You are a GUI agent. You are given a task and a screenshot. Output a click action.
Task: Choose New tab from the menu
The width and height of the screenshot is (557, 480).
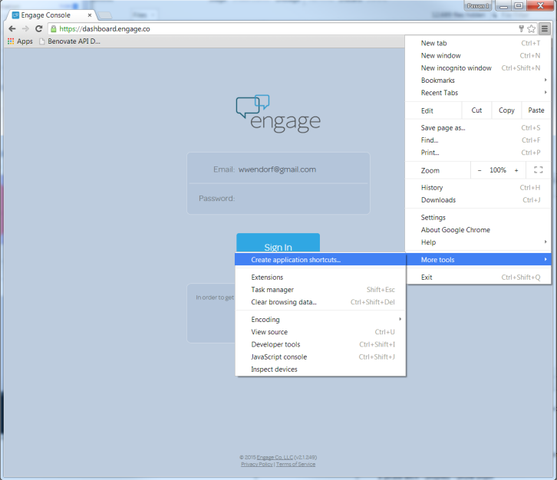(478, 43)
